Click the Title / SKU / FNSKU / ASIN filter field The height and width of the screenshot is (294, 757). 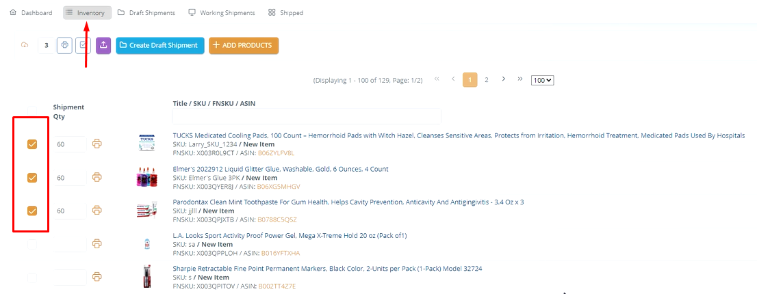click(x=307, y=116)
